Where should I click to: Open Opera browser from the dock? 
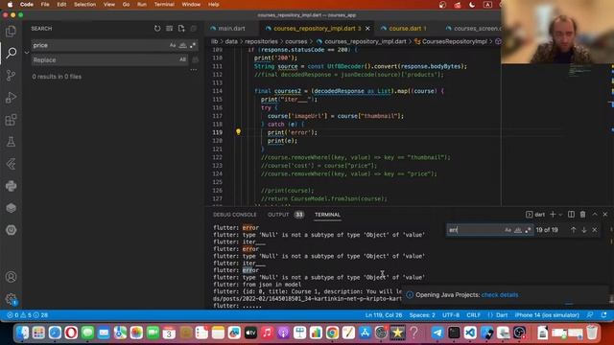point(71,333)
